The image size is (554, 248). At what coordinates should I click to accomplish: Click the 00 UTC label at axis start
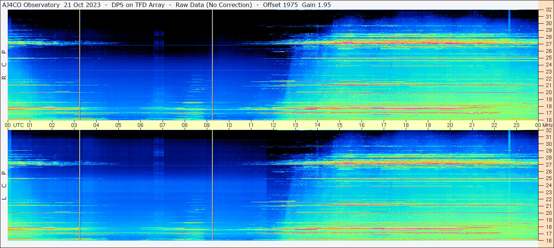coord(14,125)
